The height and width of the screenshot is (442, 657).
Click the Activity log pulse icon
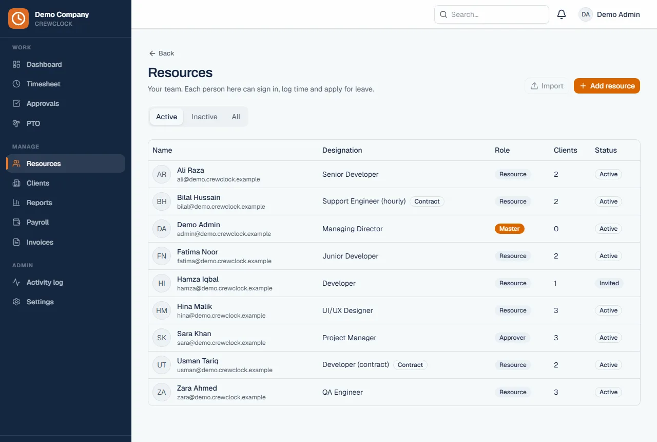click(16, 282)
